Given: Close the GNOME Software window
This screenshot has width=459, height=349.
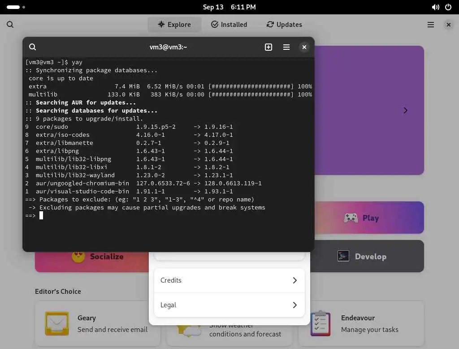Looking at the screenshot, I should click(448, 25).
